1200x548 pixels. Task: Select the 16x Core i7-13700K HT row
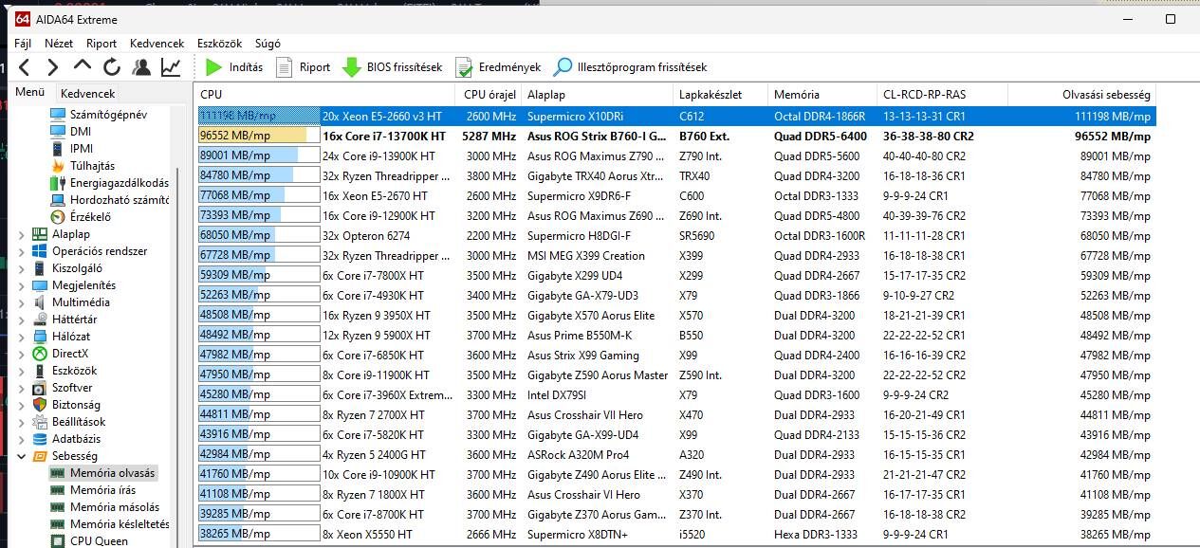[x=675, y=136]
